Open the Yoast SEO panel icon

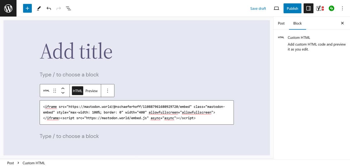click(x=320, y=8)
